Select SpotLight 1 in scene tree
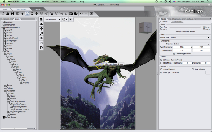The width and height of the screenshot is (212, 132). point(9,22)
